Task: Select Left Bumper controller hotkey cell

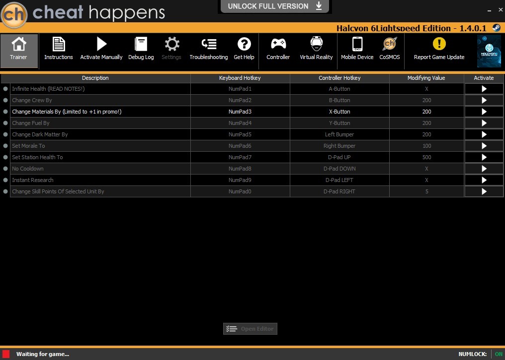Action: tap(339, 135)
